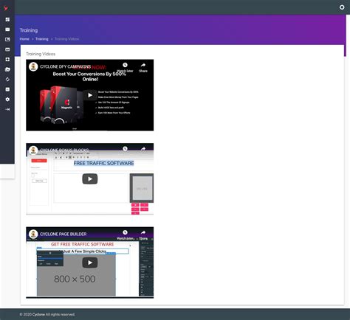Play the Cyclone Bonus Blocks video
350x320 pixels.
[x=90, y=179]
